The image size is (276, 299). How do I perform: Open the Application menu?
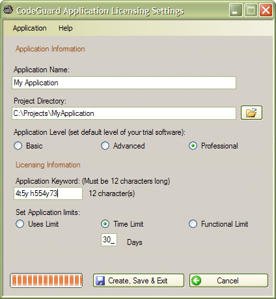coord(29,28)
